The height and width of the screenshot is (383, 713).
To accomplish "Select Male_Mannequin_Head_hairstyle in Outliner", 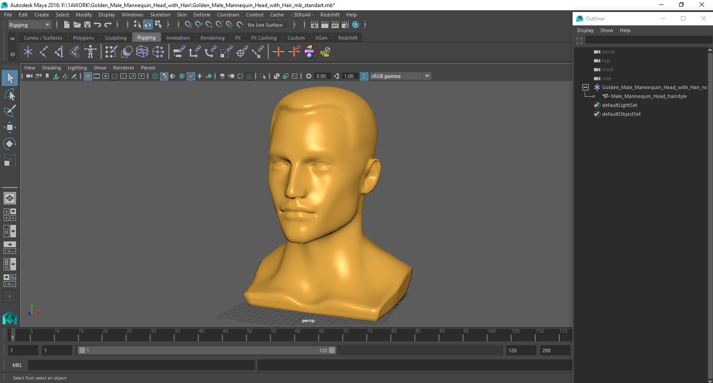I will [x=648, y=96].
